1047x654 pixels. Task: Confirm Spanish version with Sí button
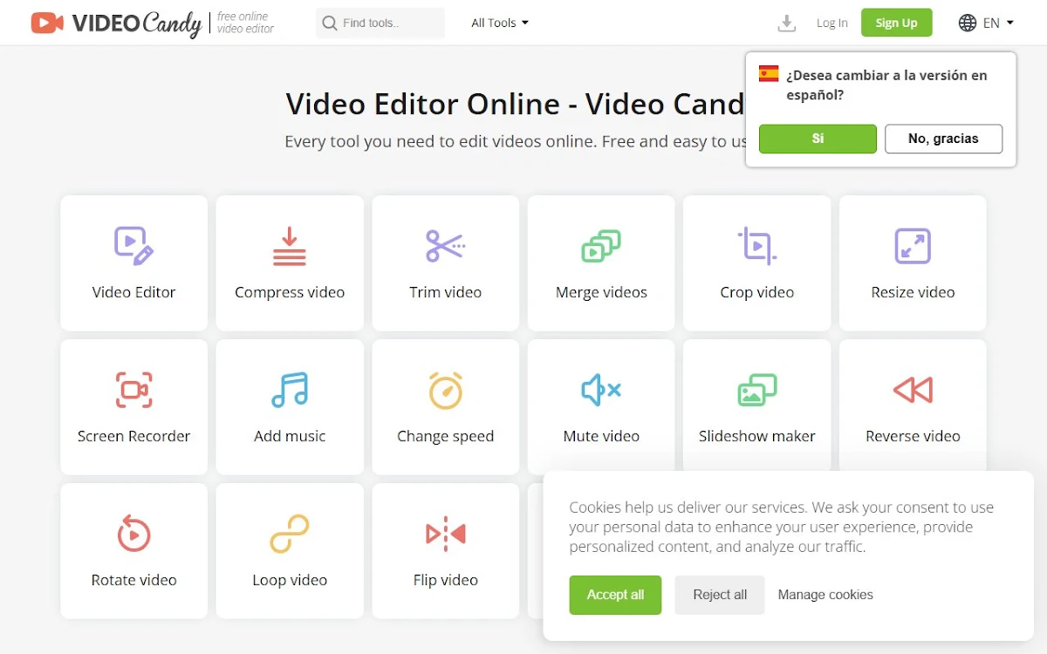818,139
